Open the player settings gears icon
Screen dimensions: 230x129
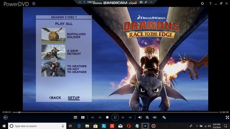tap(164, 118)
